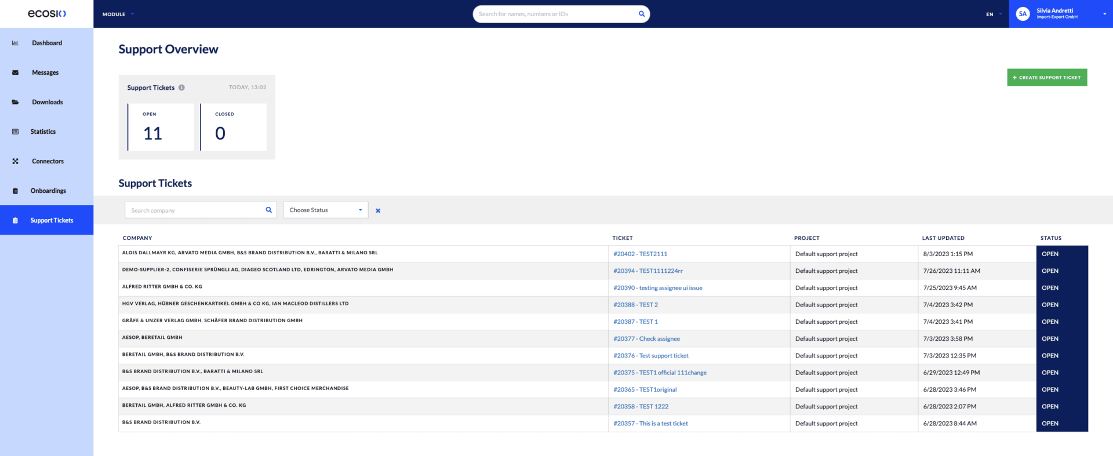The image size is (1113, 456).
Task: Open ticket #20358 - TEST 1222
Action: (641, 406)
